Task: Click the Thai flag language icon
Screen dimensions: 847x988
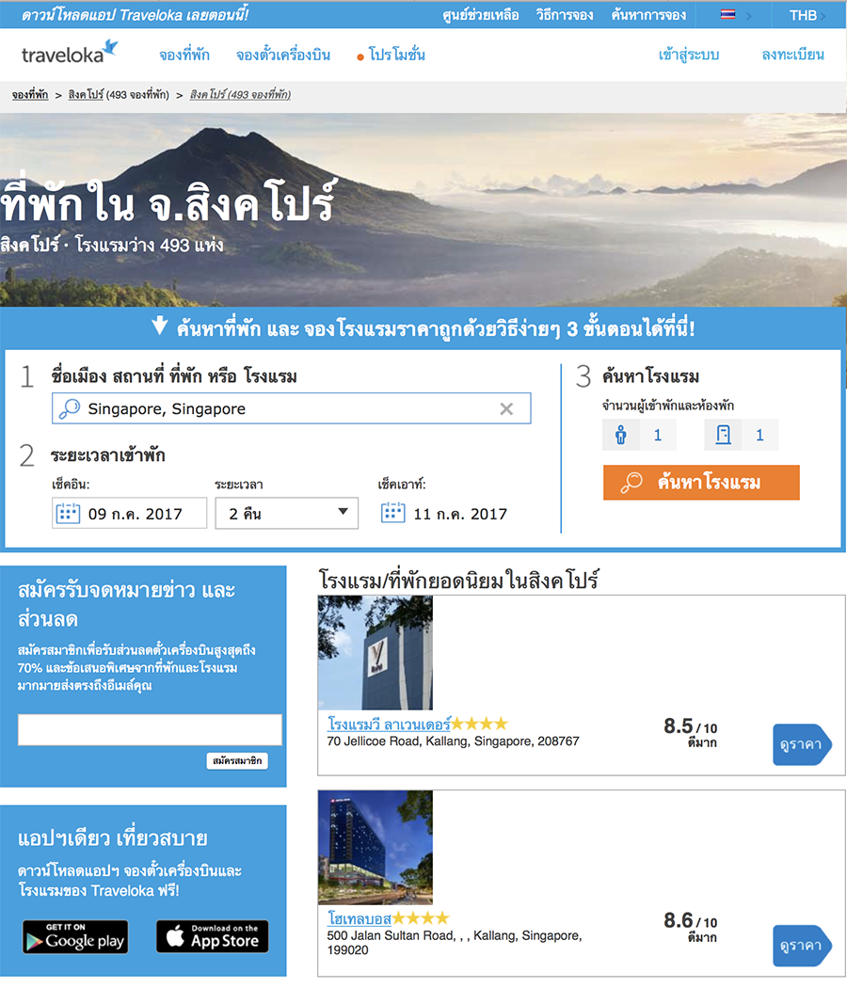Action: [727, 14]
